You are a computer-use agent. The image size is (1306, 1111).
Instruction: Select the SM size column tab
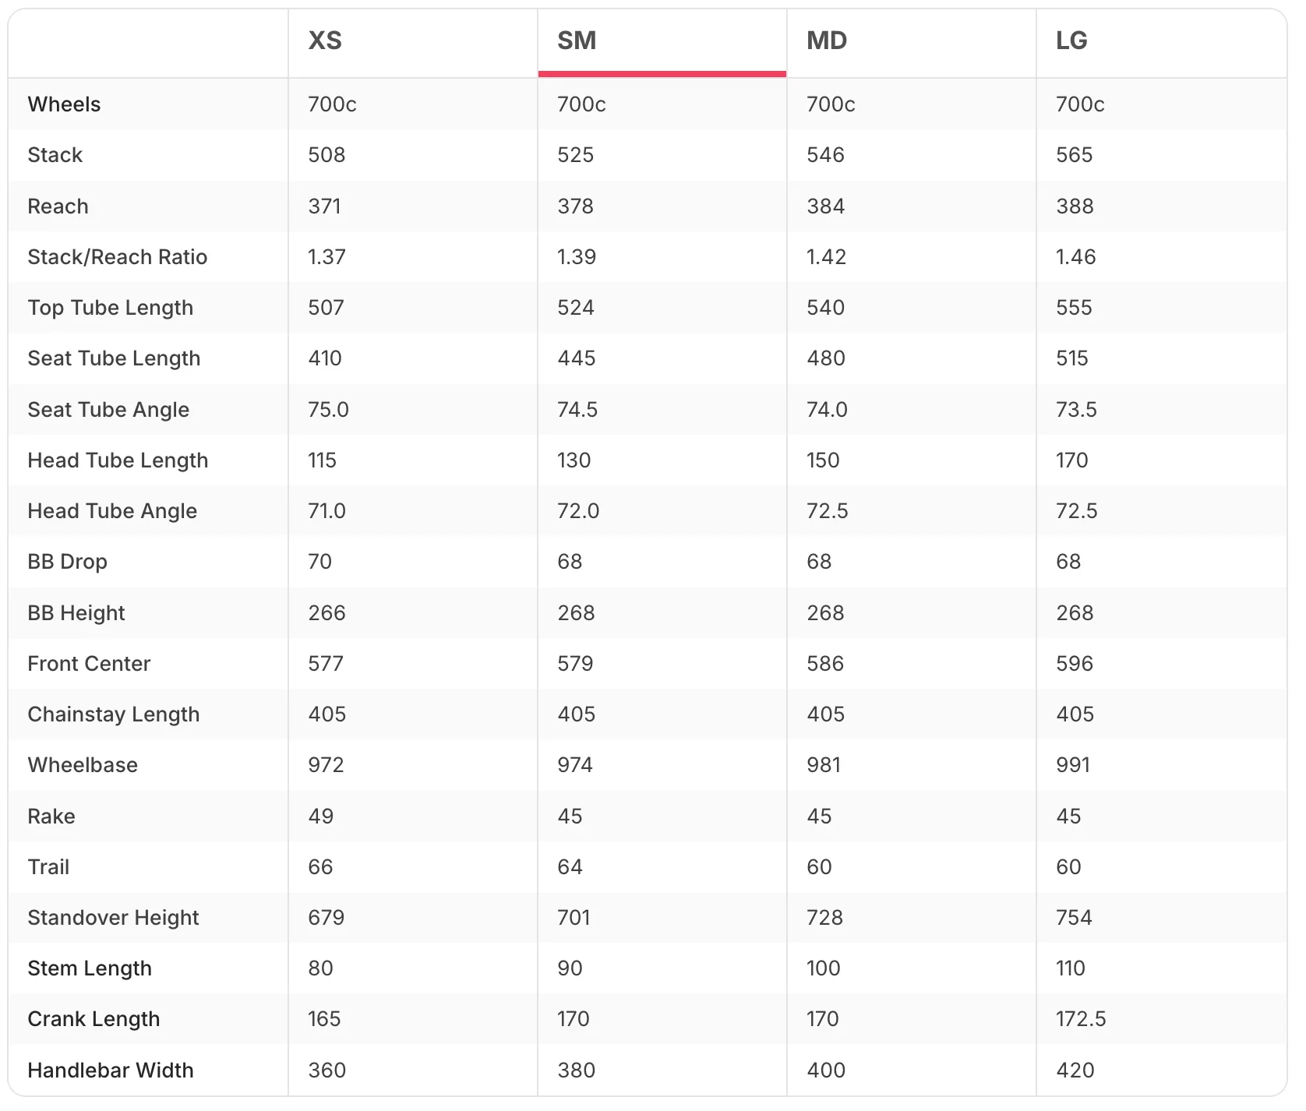coord(662,42)
